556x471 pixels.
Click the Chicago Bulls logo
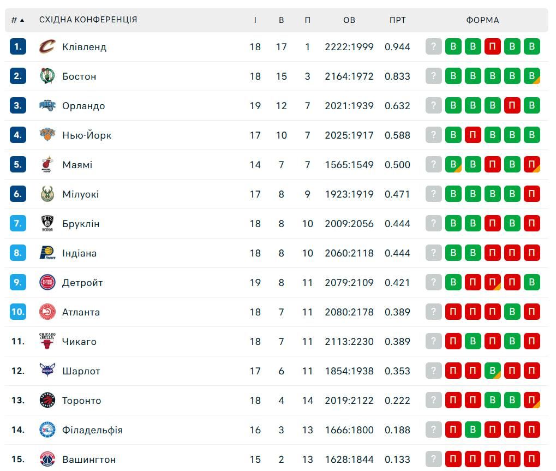[x=47, y=341]
